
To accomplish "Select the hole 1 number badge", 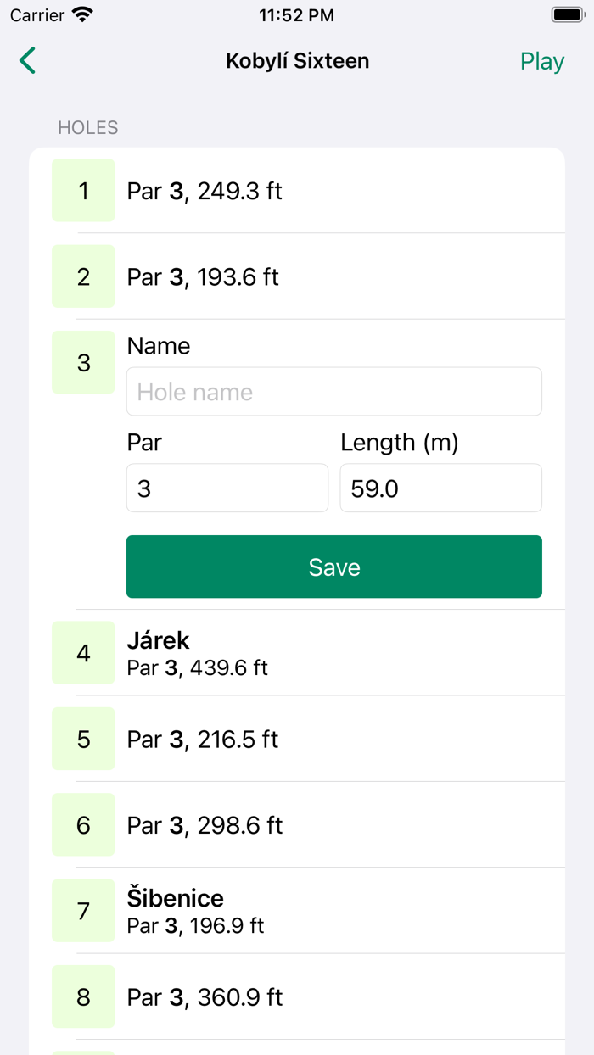I will pyautogui.click(x=83, y=191).
